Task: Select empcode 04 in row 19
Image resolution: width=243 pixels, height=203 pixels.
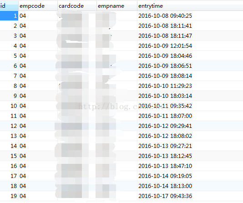Action: point(23,196)
